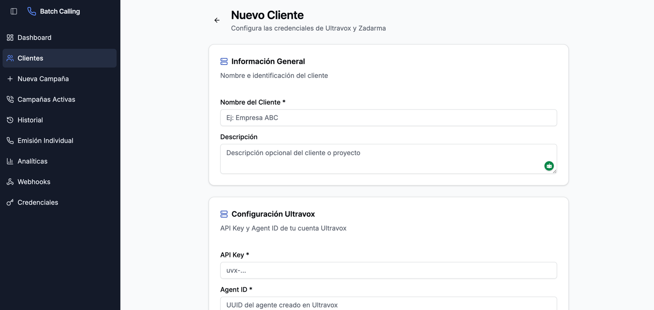This screenshot has width=654, height=310.
Task: Open the Webhooks page
Action: (60, 182)
